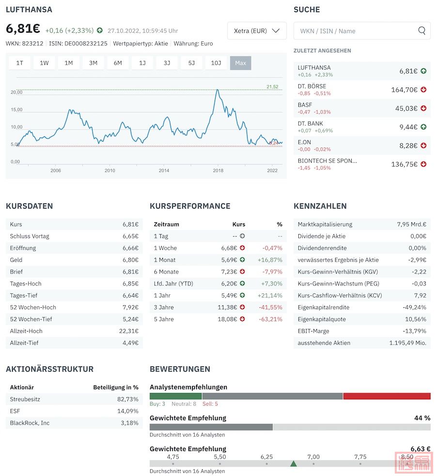Select the 5J chart range tab
436x476 pixels.
191,63
